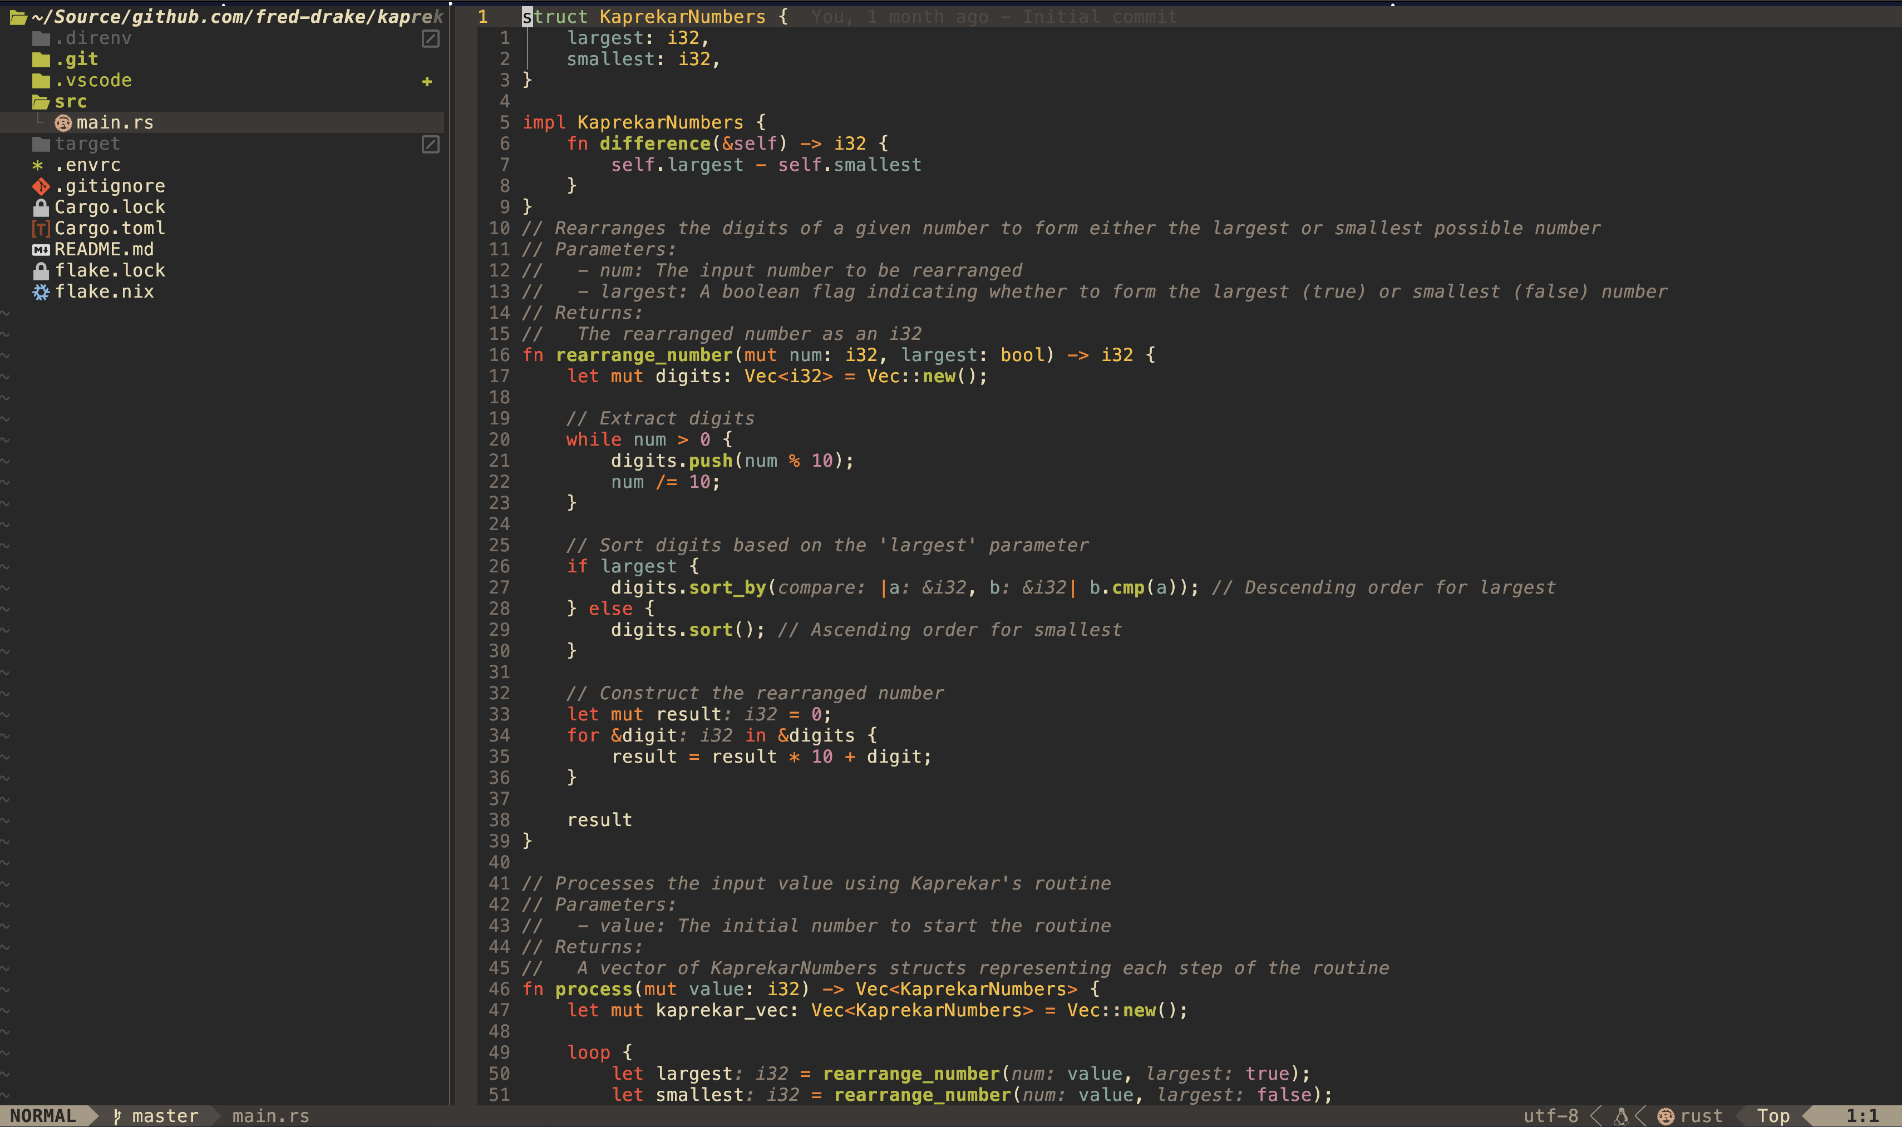Click the .git folder icon
Viewport: 1902px width, 1127px height.
tap(41, 59)
